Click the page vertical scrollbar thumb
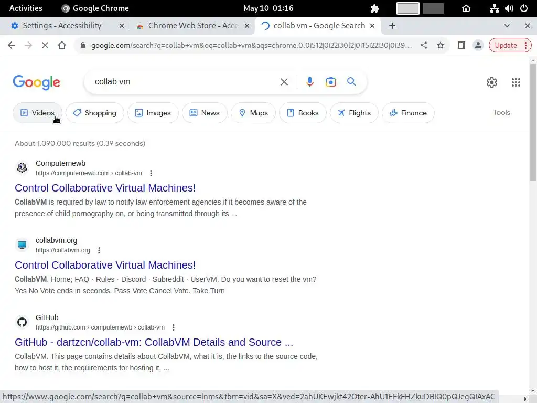This screenshot has width=537, height=403. pyautogui.click(x=533, y=122)
